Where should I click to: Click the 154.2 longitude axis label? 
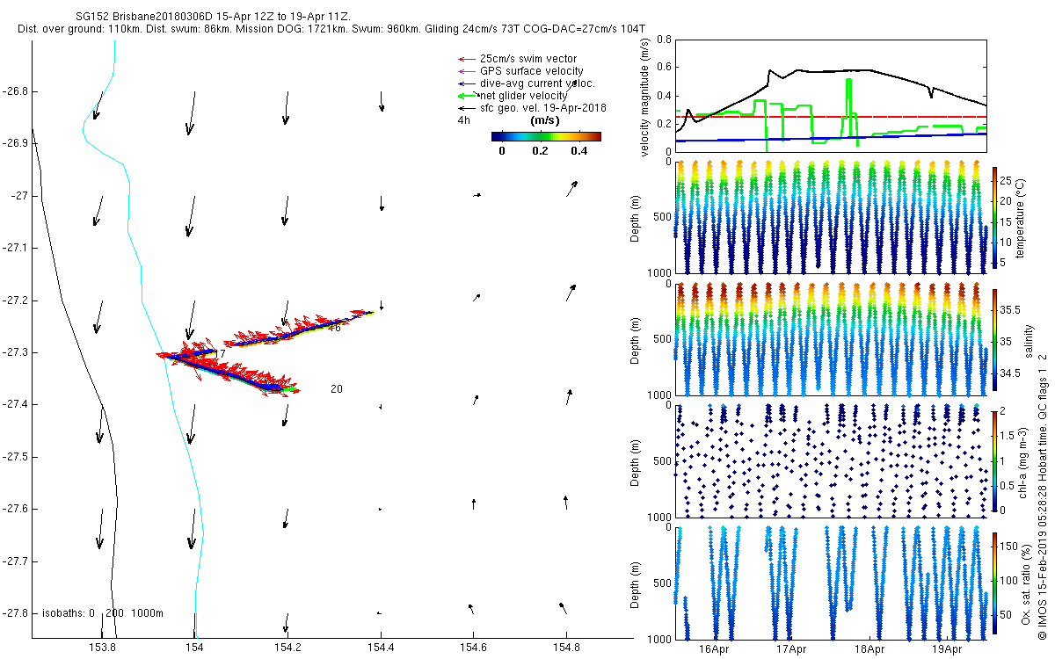point(287,649)
